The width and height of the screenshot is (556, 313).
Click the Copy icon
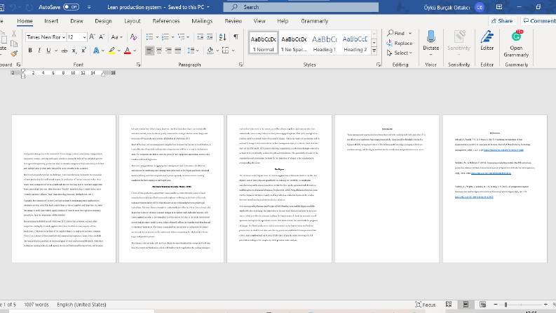[14, 44]
